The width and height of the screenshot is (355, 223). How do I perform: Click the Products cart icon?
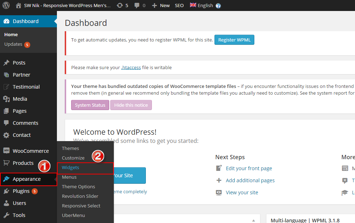(x=6, y=163)
